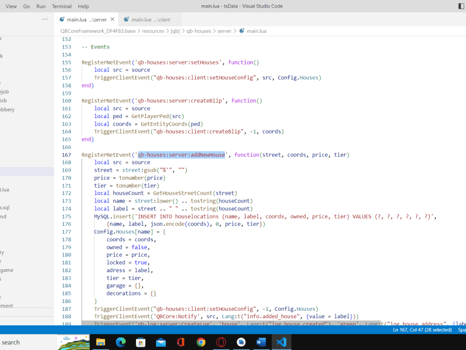Click 'qb-houses:server:createBlip' event name
466x350 pixels.
point(180,101)
